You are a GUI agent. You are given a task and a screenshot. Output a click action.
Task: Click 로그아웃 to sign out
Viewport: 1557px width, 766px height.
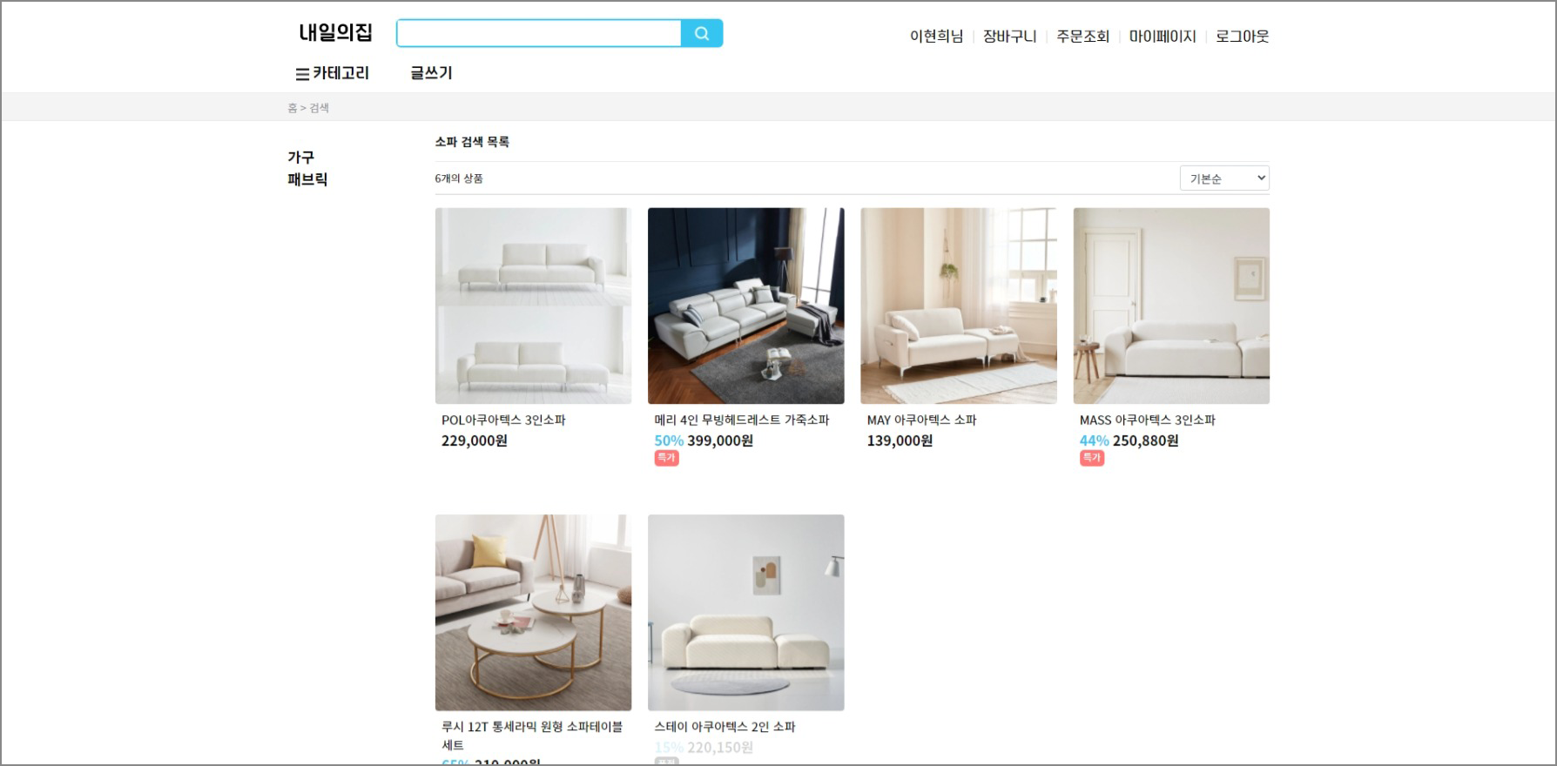(1243, 37)
